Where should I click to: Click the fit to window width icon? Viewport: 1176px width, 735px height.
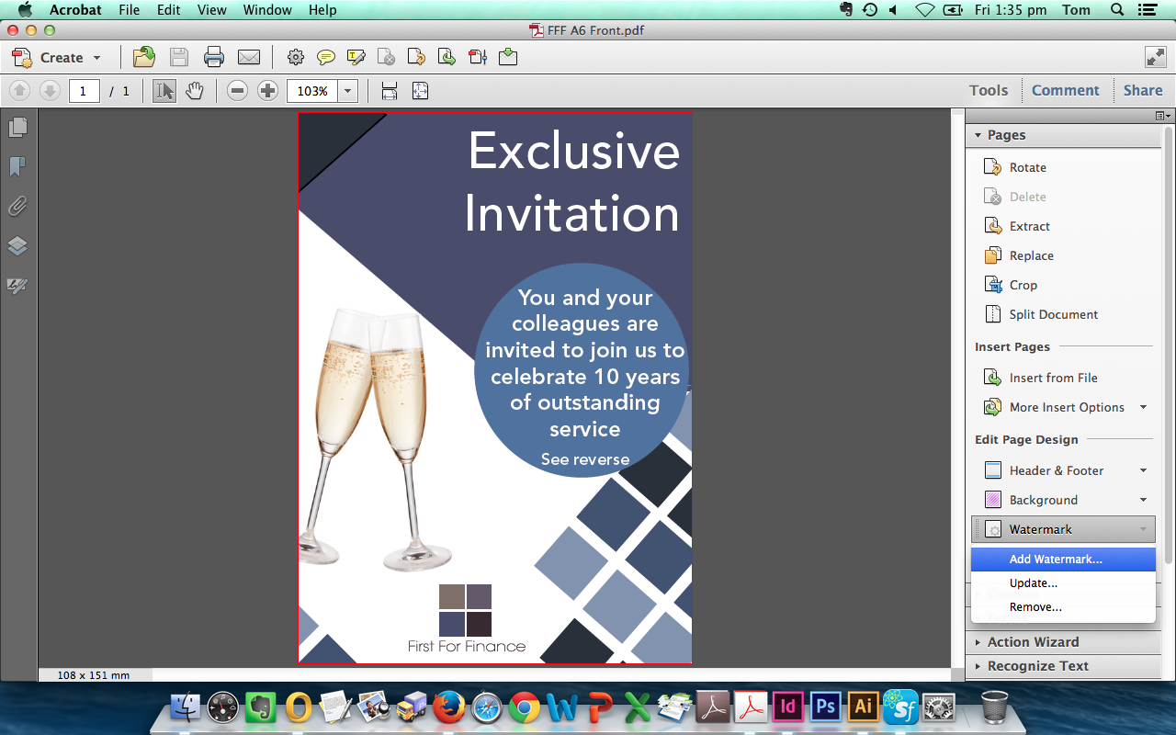(x=390, y=91)
